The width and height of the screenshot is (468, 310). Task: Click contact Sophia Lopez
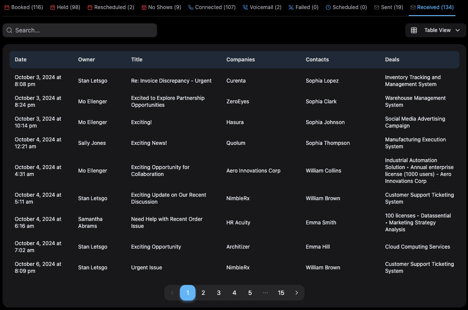(x=322, y=81)
